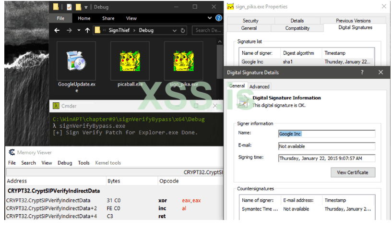The height and width of the screenshot is (232, 392).
Task: Open Home ribbon tab in Explorer
Action: (84, 18)
